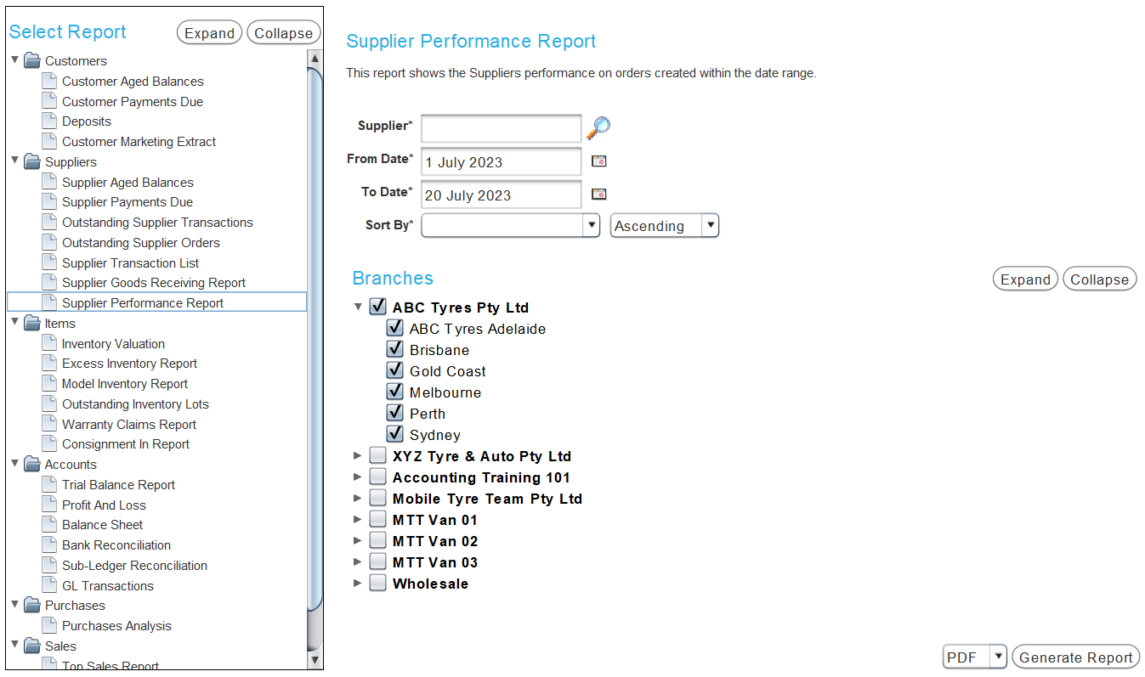Click the GL Transactions document icon
The image size is (1145, 677).
50,586
